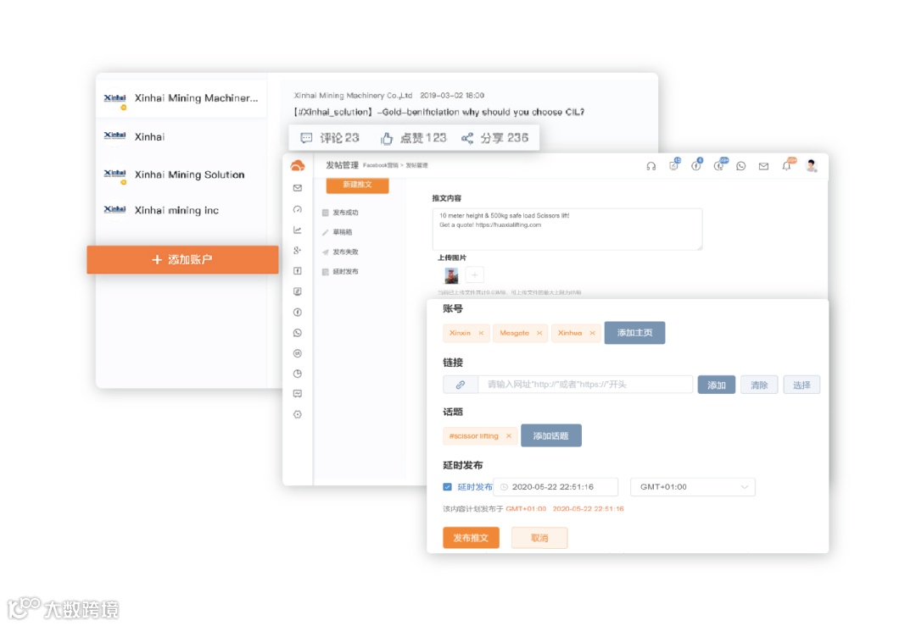Click the comment icon showing 评论 23
Viewport: 916px width, 626px height.
click(x=306, y=138)
